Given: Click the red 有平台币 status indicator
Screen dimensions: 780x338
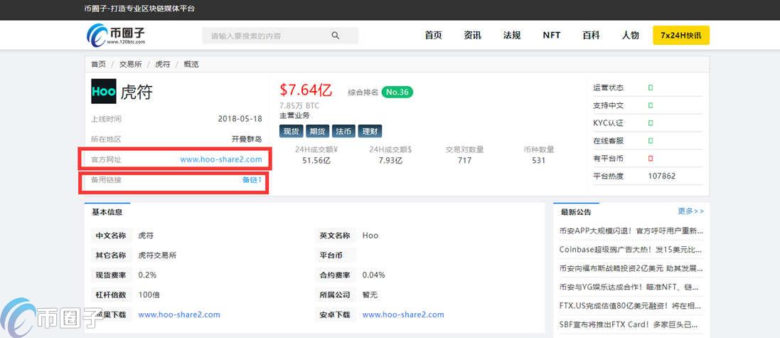Looking at the screenshot, I should (x=650, y=158).
